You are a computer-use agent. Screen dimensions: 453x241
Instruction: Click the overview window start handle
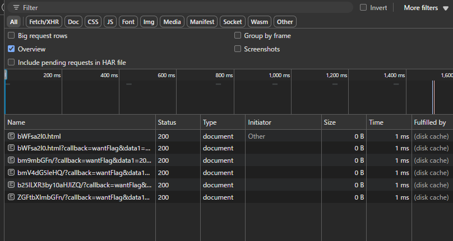(x=6, y=75)
